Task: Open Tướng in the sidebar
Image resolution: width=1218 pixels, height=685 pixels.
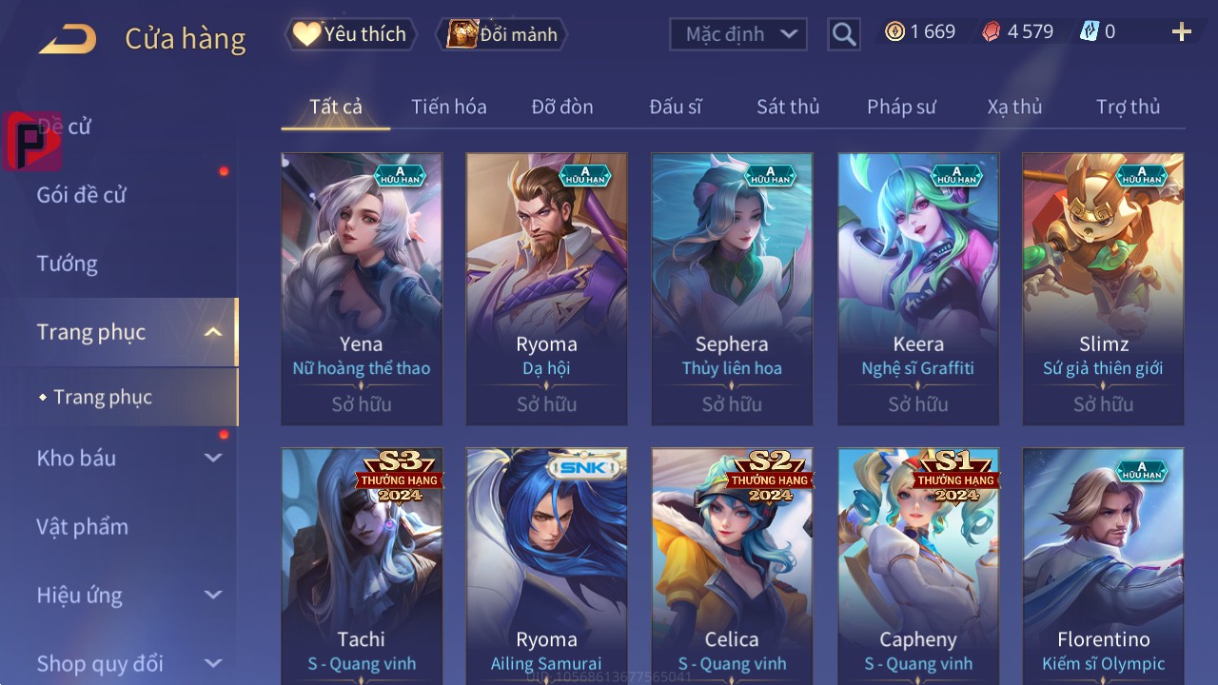Action: pyautogui.click(x=67, y=264)
